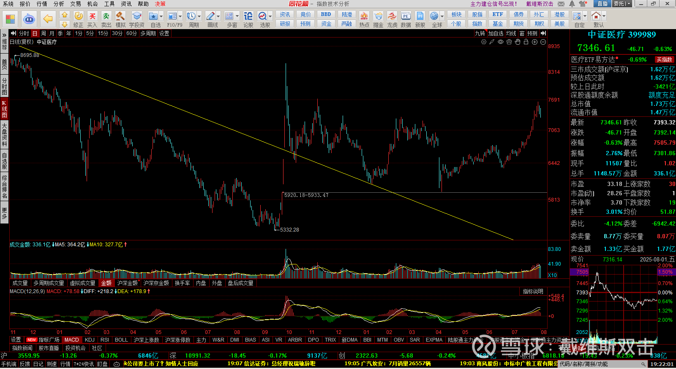Screen dimensions: 676x369
Task: Click the hand pan tool on chart
Action: (518, 42)
